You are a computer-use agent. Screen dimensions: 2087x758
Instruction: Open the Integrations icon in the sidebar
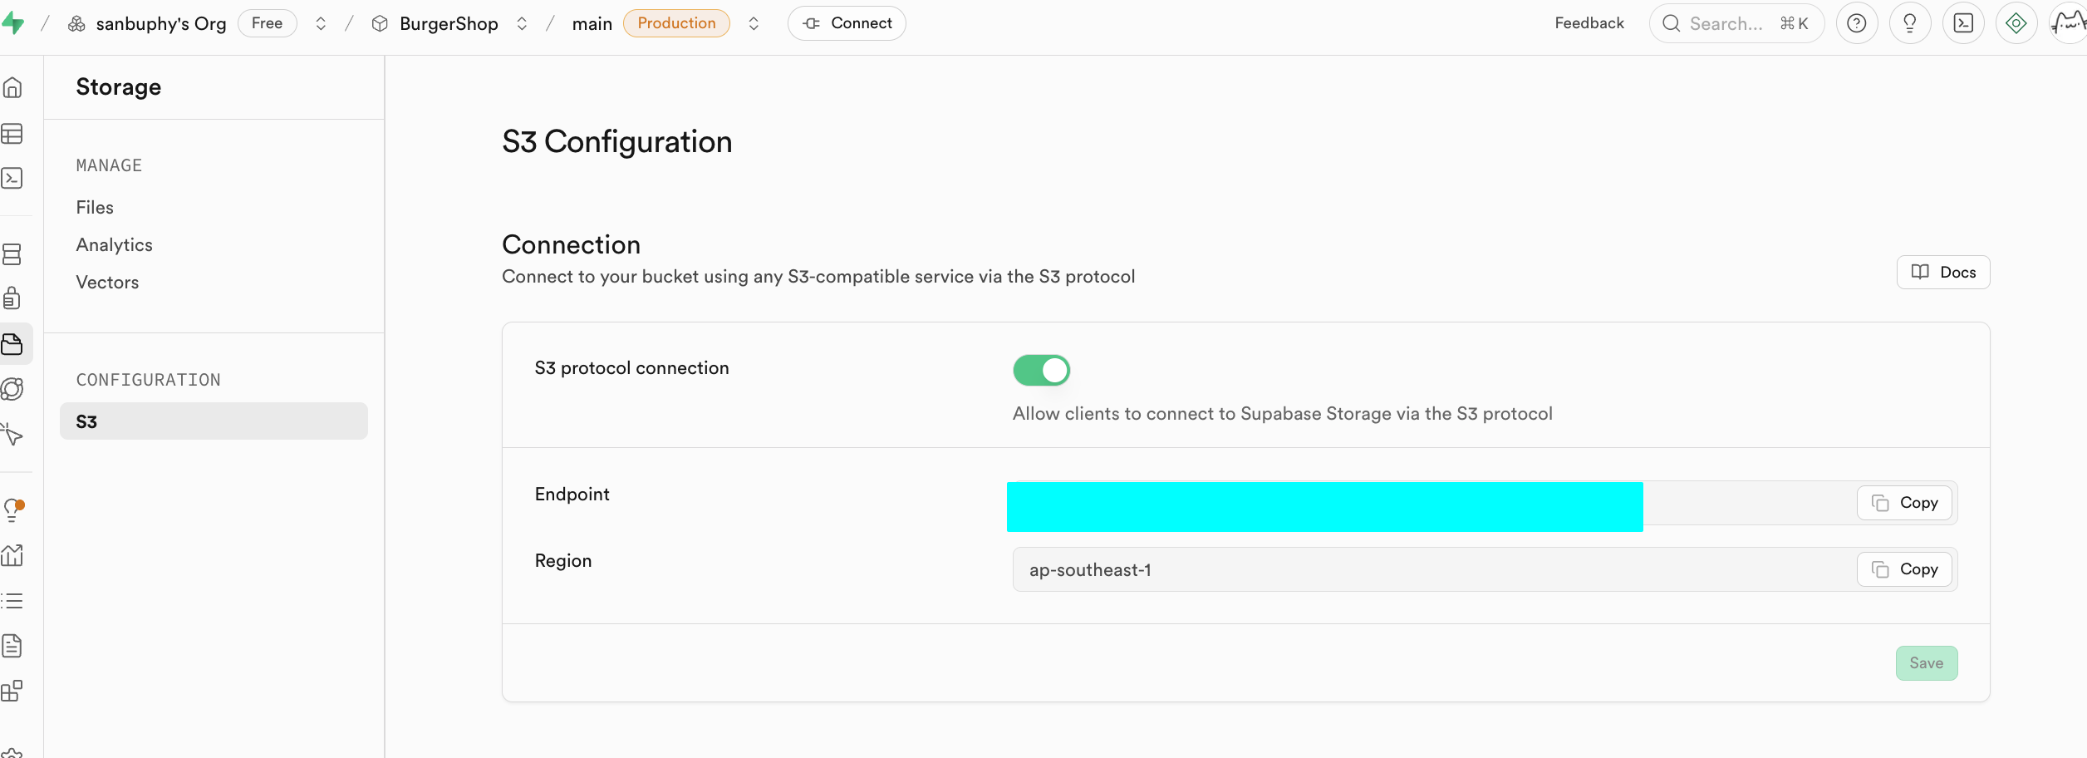point(12,691)
